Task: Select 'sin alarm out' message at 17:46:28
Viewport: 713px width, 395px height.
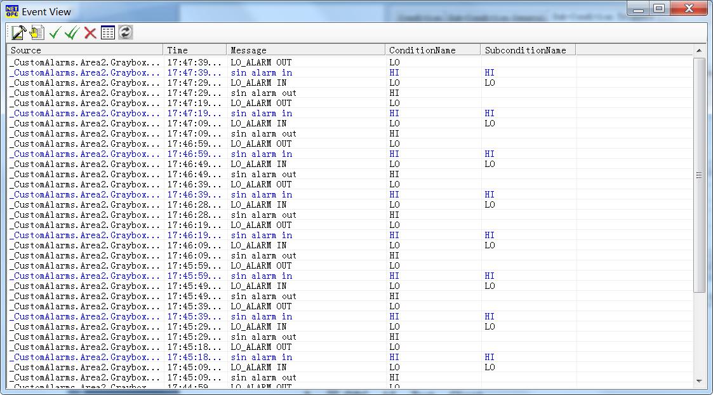Action: [x=263, y=215]
